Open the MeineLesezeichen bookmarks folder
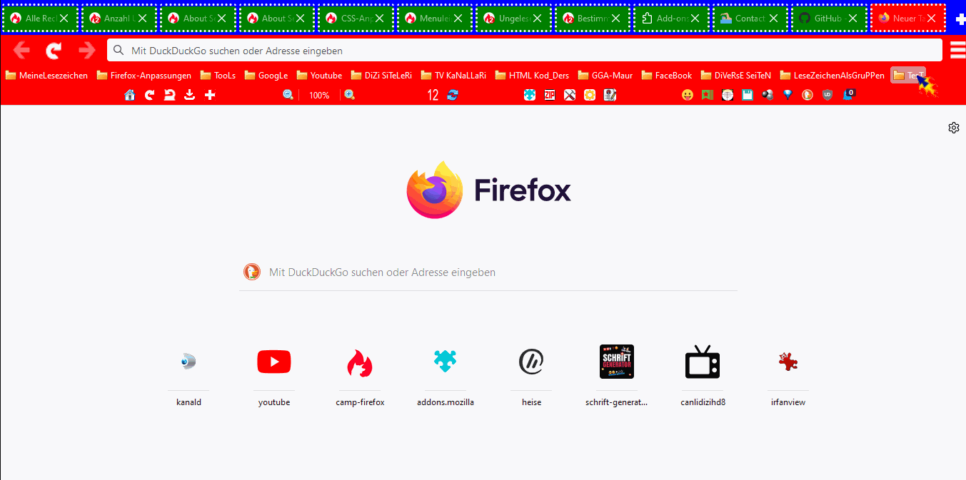The width and height of the screenshot is (966, 480). (46, 75)
